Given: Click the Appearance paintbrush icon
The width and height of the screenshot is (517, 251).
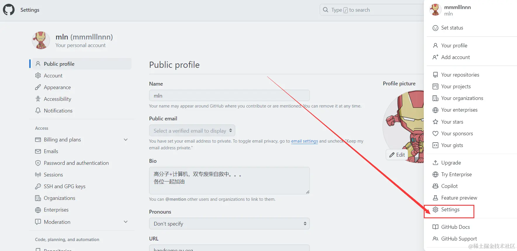Looking at the screenshot, I should 38,87.
